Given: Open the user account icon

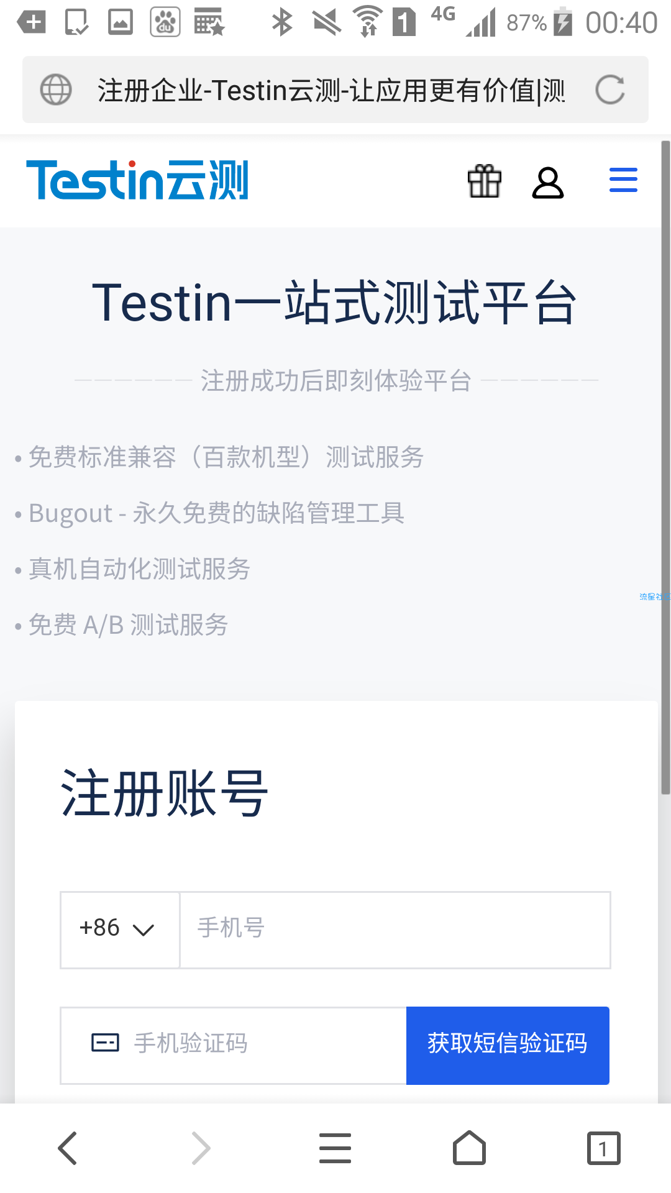Looking at the screenshot, I should coord(547,183).
